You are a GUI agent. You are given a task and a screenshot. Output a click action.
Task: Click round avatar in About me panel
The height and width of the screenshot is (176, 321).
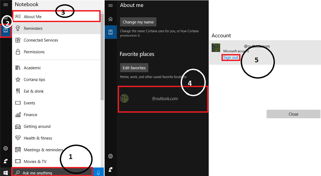[x=124, y=98]
